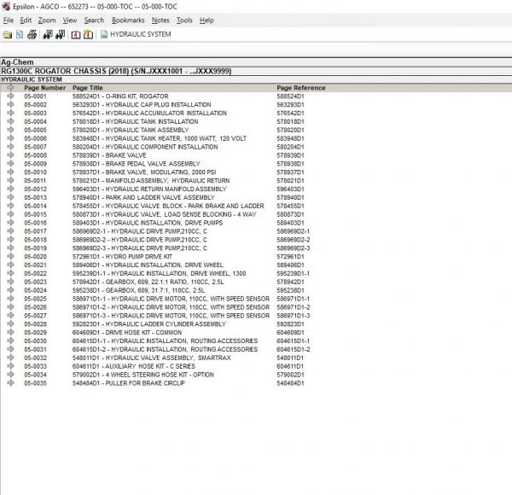Click the first binoculars search icon
This screenshot has width=512, height=495.
[x=48, y=34]
